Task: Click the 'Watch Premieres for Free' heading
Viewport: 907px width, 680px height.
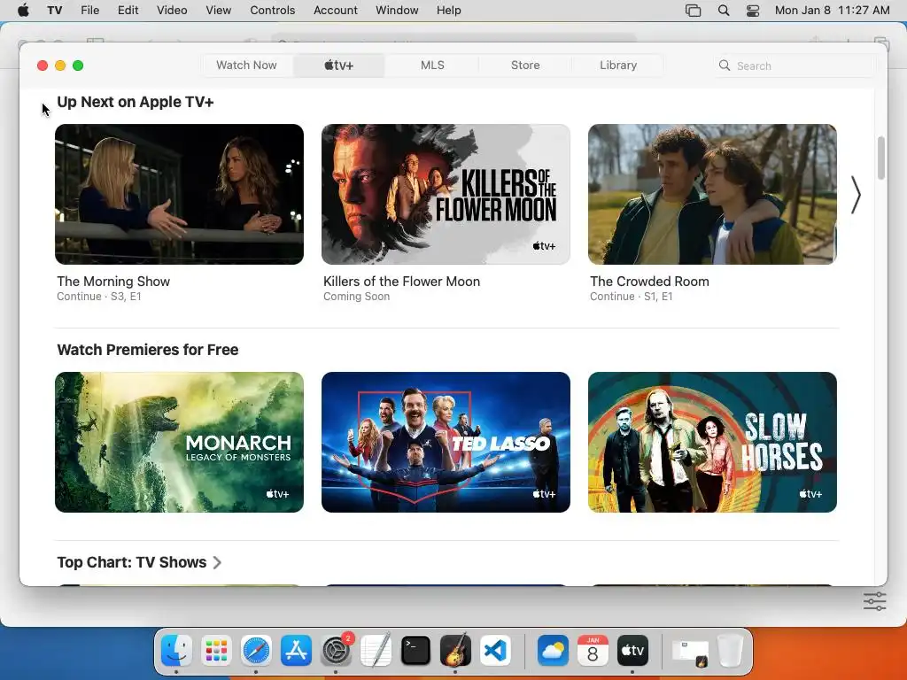Action: pyautogui.click(x=148, y=350)
